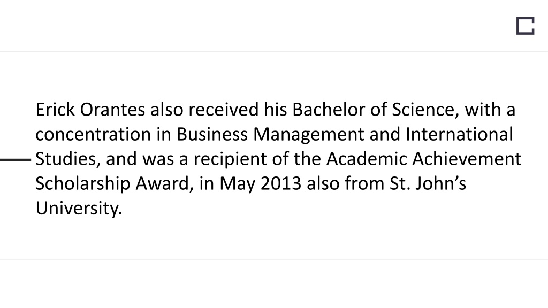The width and height of the screenshot is (548, 308).
Task: Click the word 'Management'
Action: click(309, 134)
